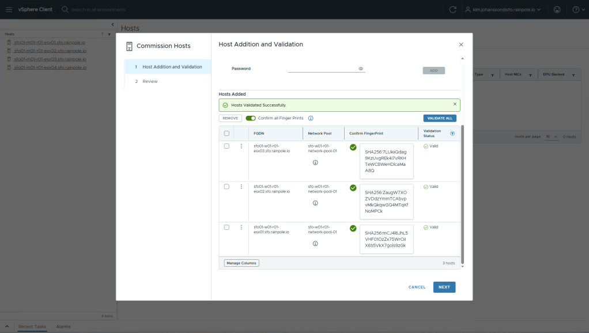This screenshot has width=589, height=333.
Task: Dismiss the Hosts Validated Successfully banner
Action: [455, 104]
